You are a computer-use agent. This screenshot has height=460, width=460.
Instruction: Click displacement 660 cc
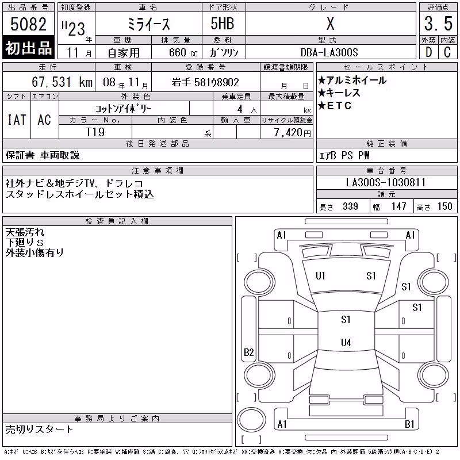click(183, 53)
